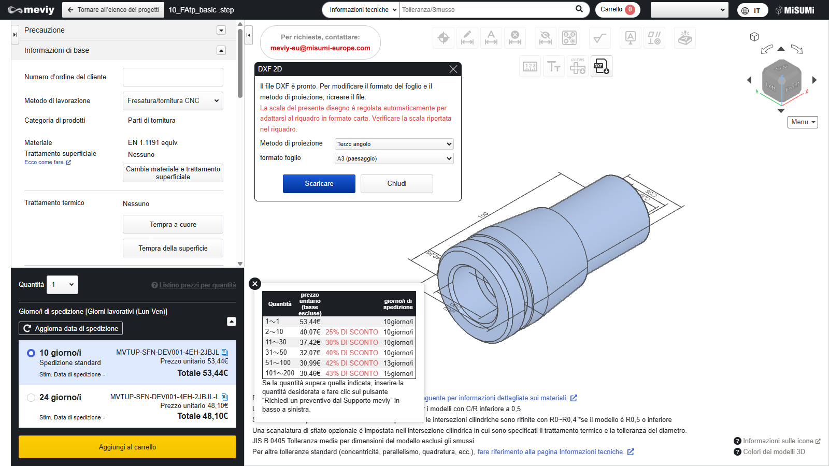The image size is (829, 466).
Task: Click the edit dimension pencil icon
Action: [467, 38]
